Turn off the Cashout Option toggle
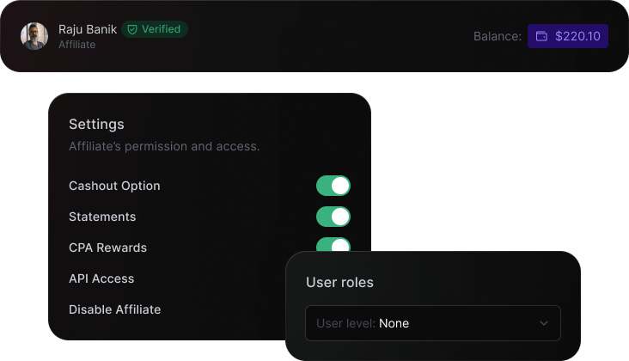This screenshot has height=361, width=629. (x=333, y=186)
